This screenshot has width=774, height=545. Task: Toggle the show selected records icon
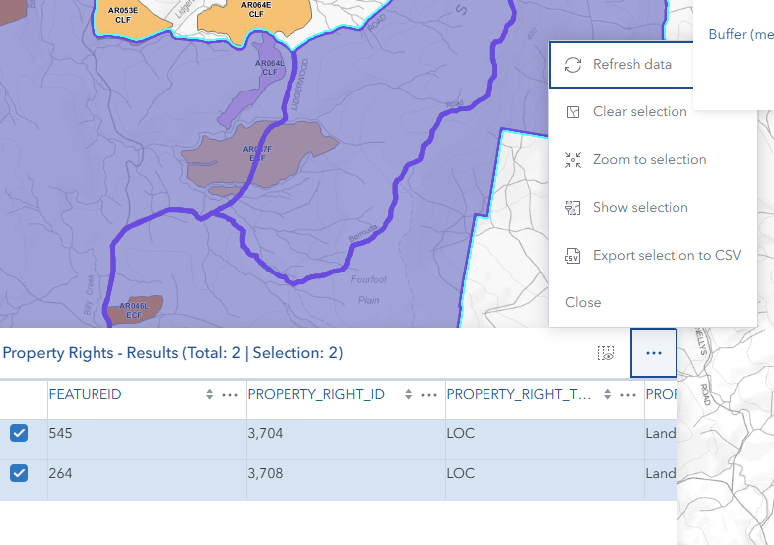click(606, 353)
